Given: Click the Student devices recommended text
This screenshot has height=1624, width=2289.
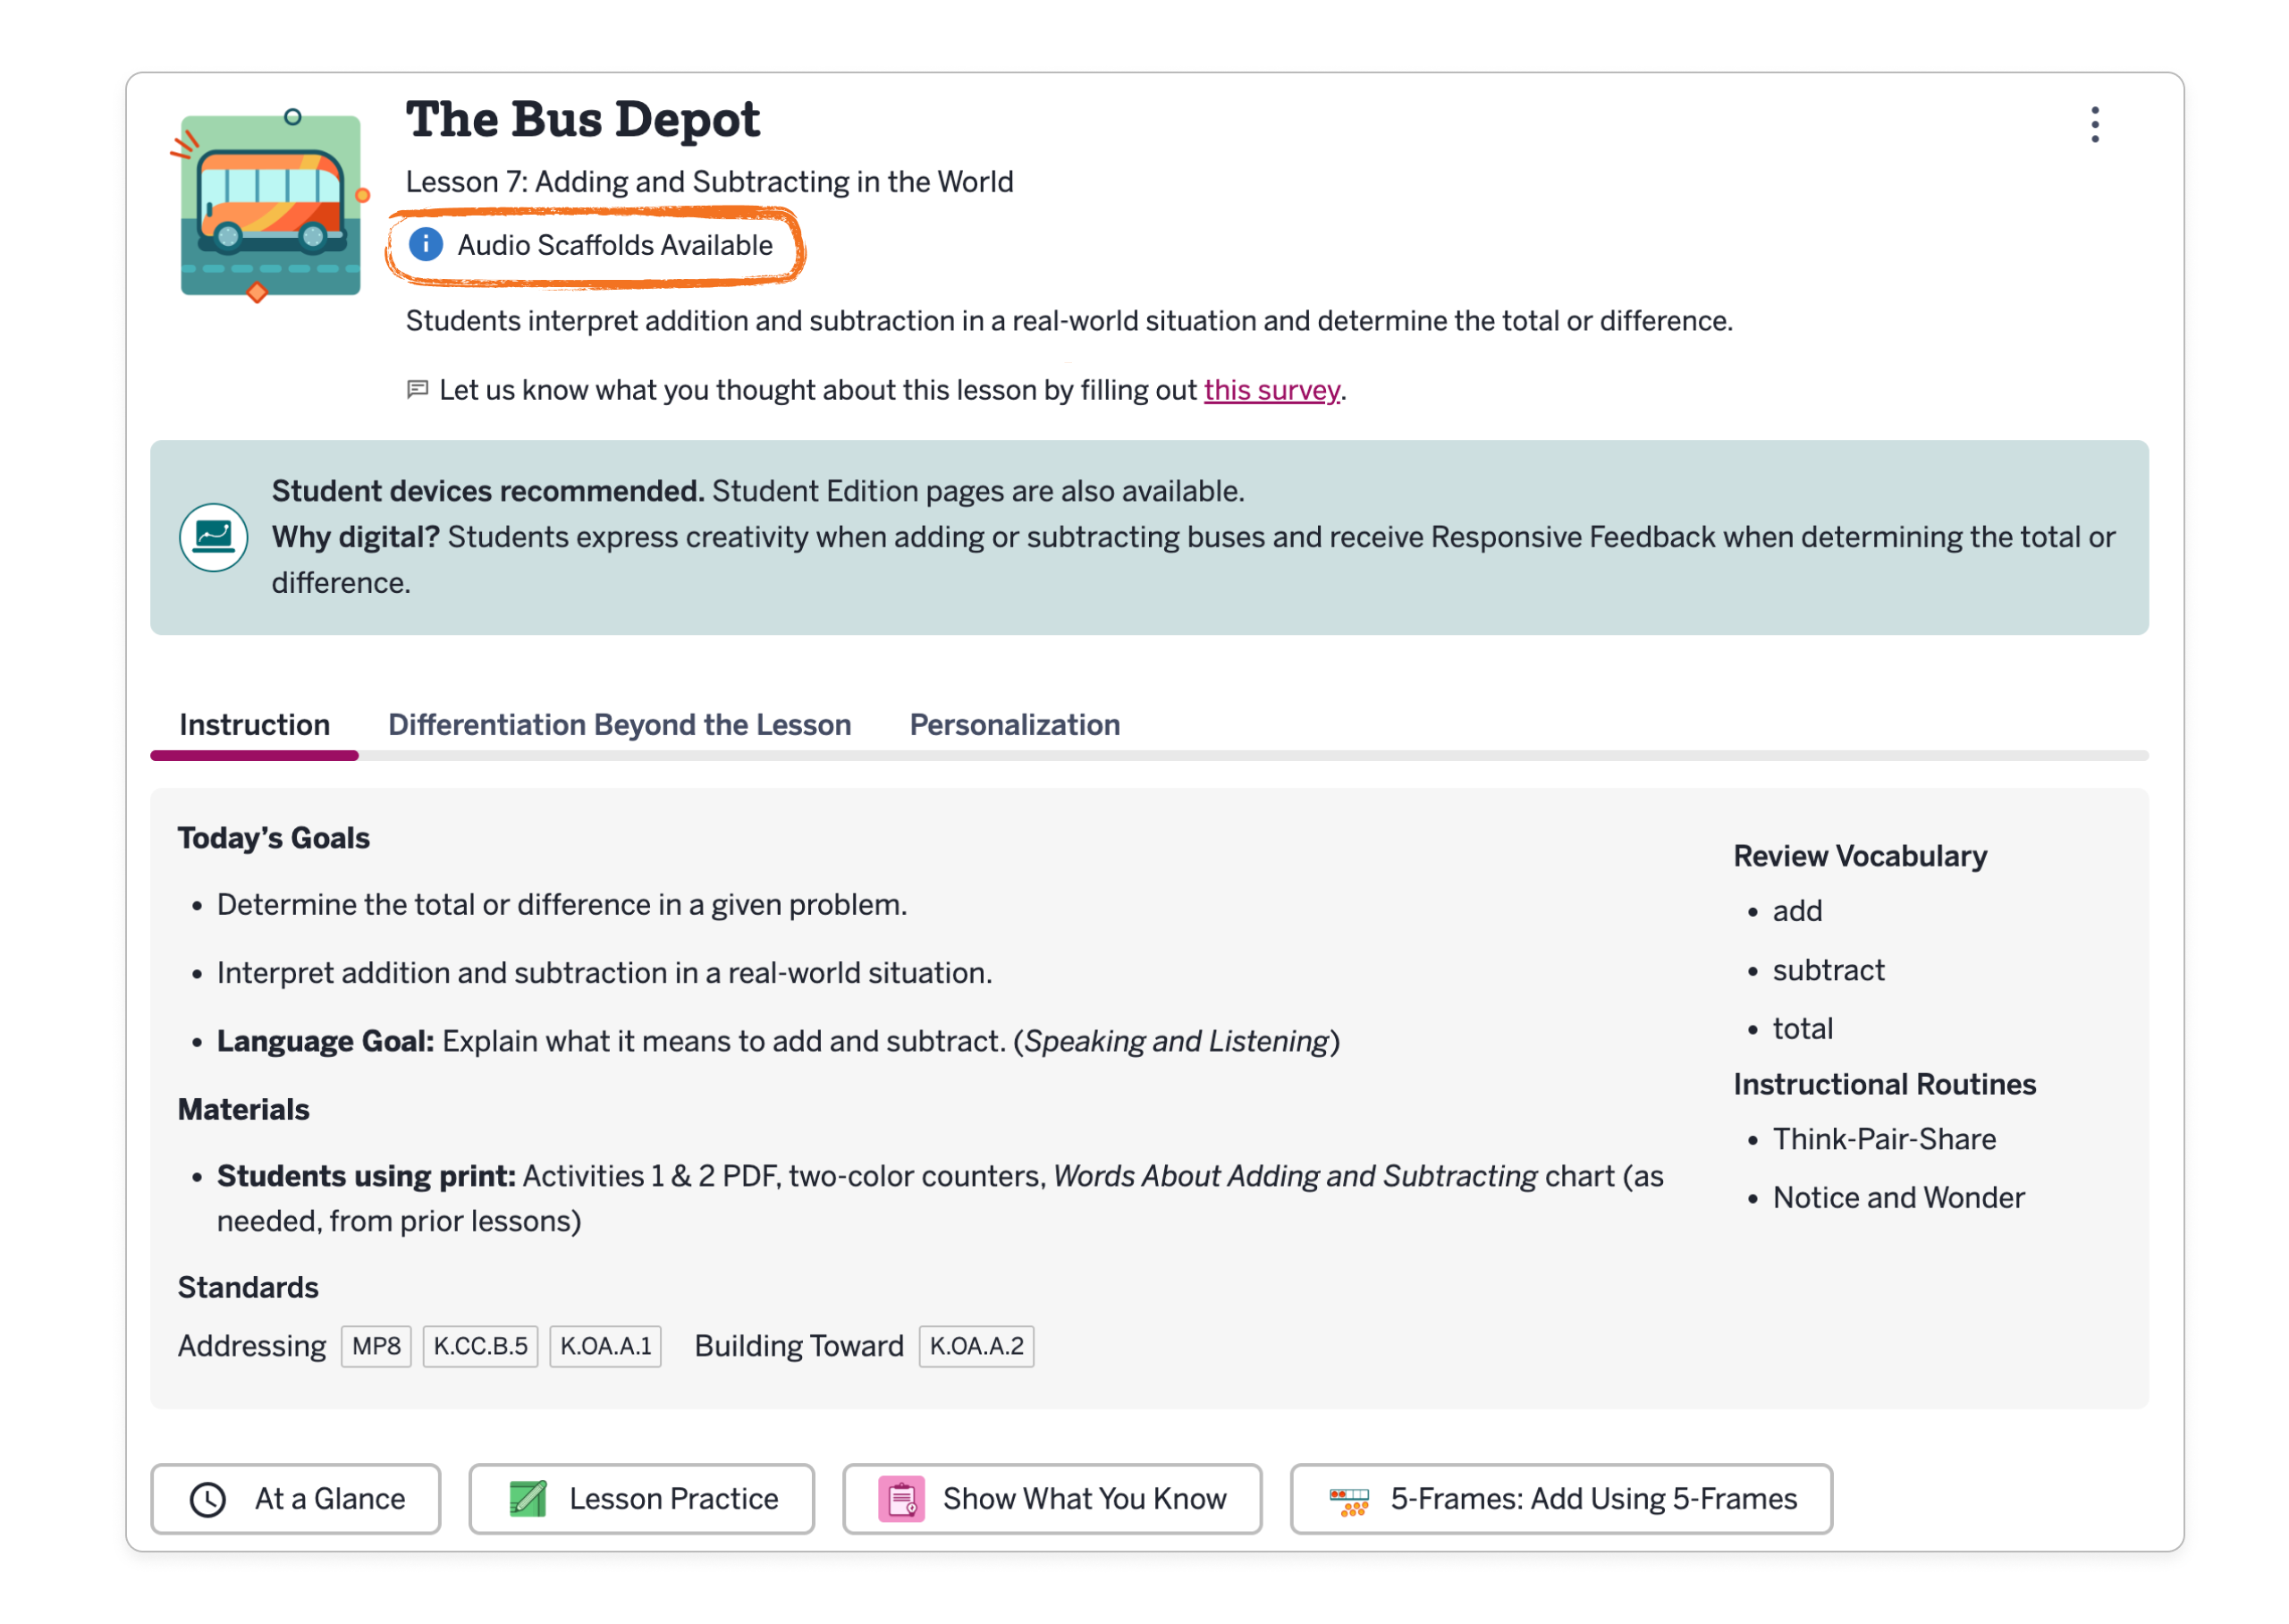Looking at the screenshot, I should coord(488,491).
